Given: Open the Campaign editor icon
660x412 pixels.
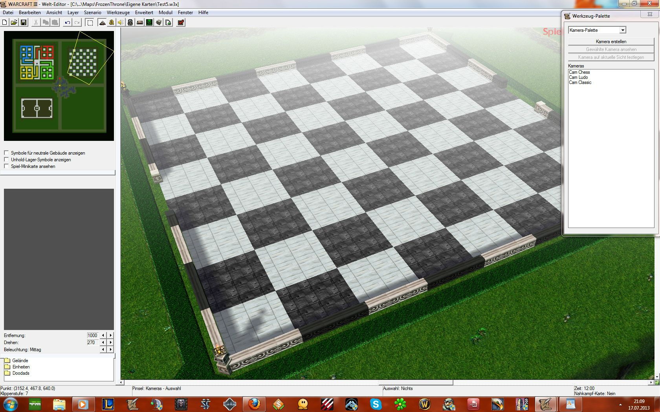Looking at the screenshot, I should pyautogui.click(x=140, y=23).
